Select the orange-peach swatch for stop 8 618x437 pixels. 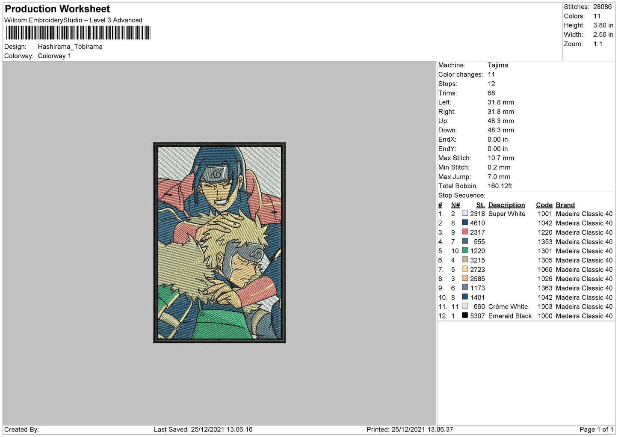click(x=465, y=278)
